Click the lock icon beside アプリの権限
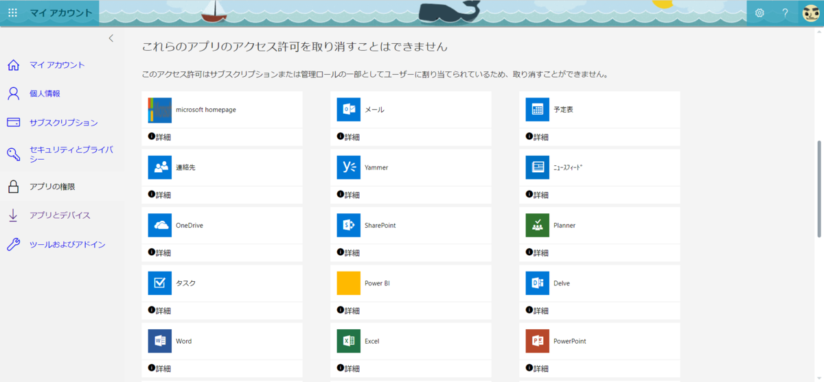 click(x=13, y=187)
